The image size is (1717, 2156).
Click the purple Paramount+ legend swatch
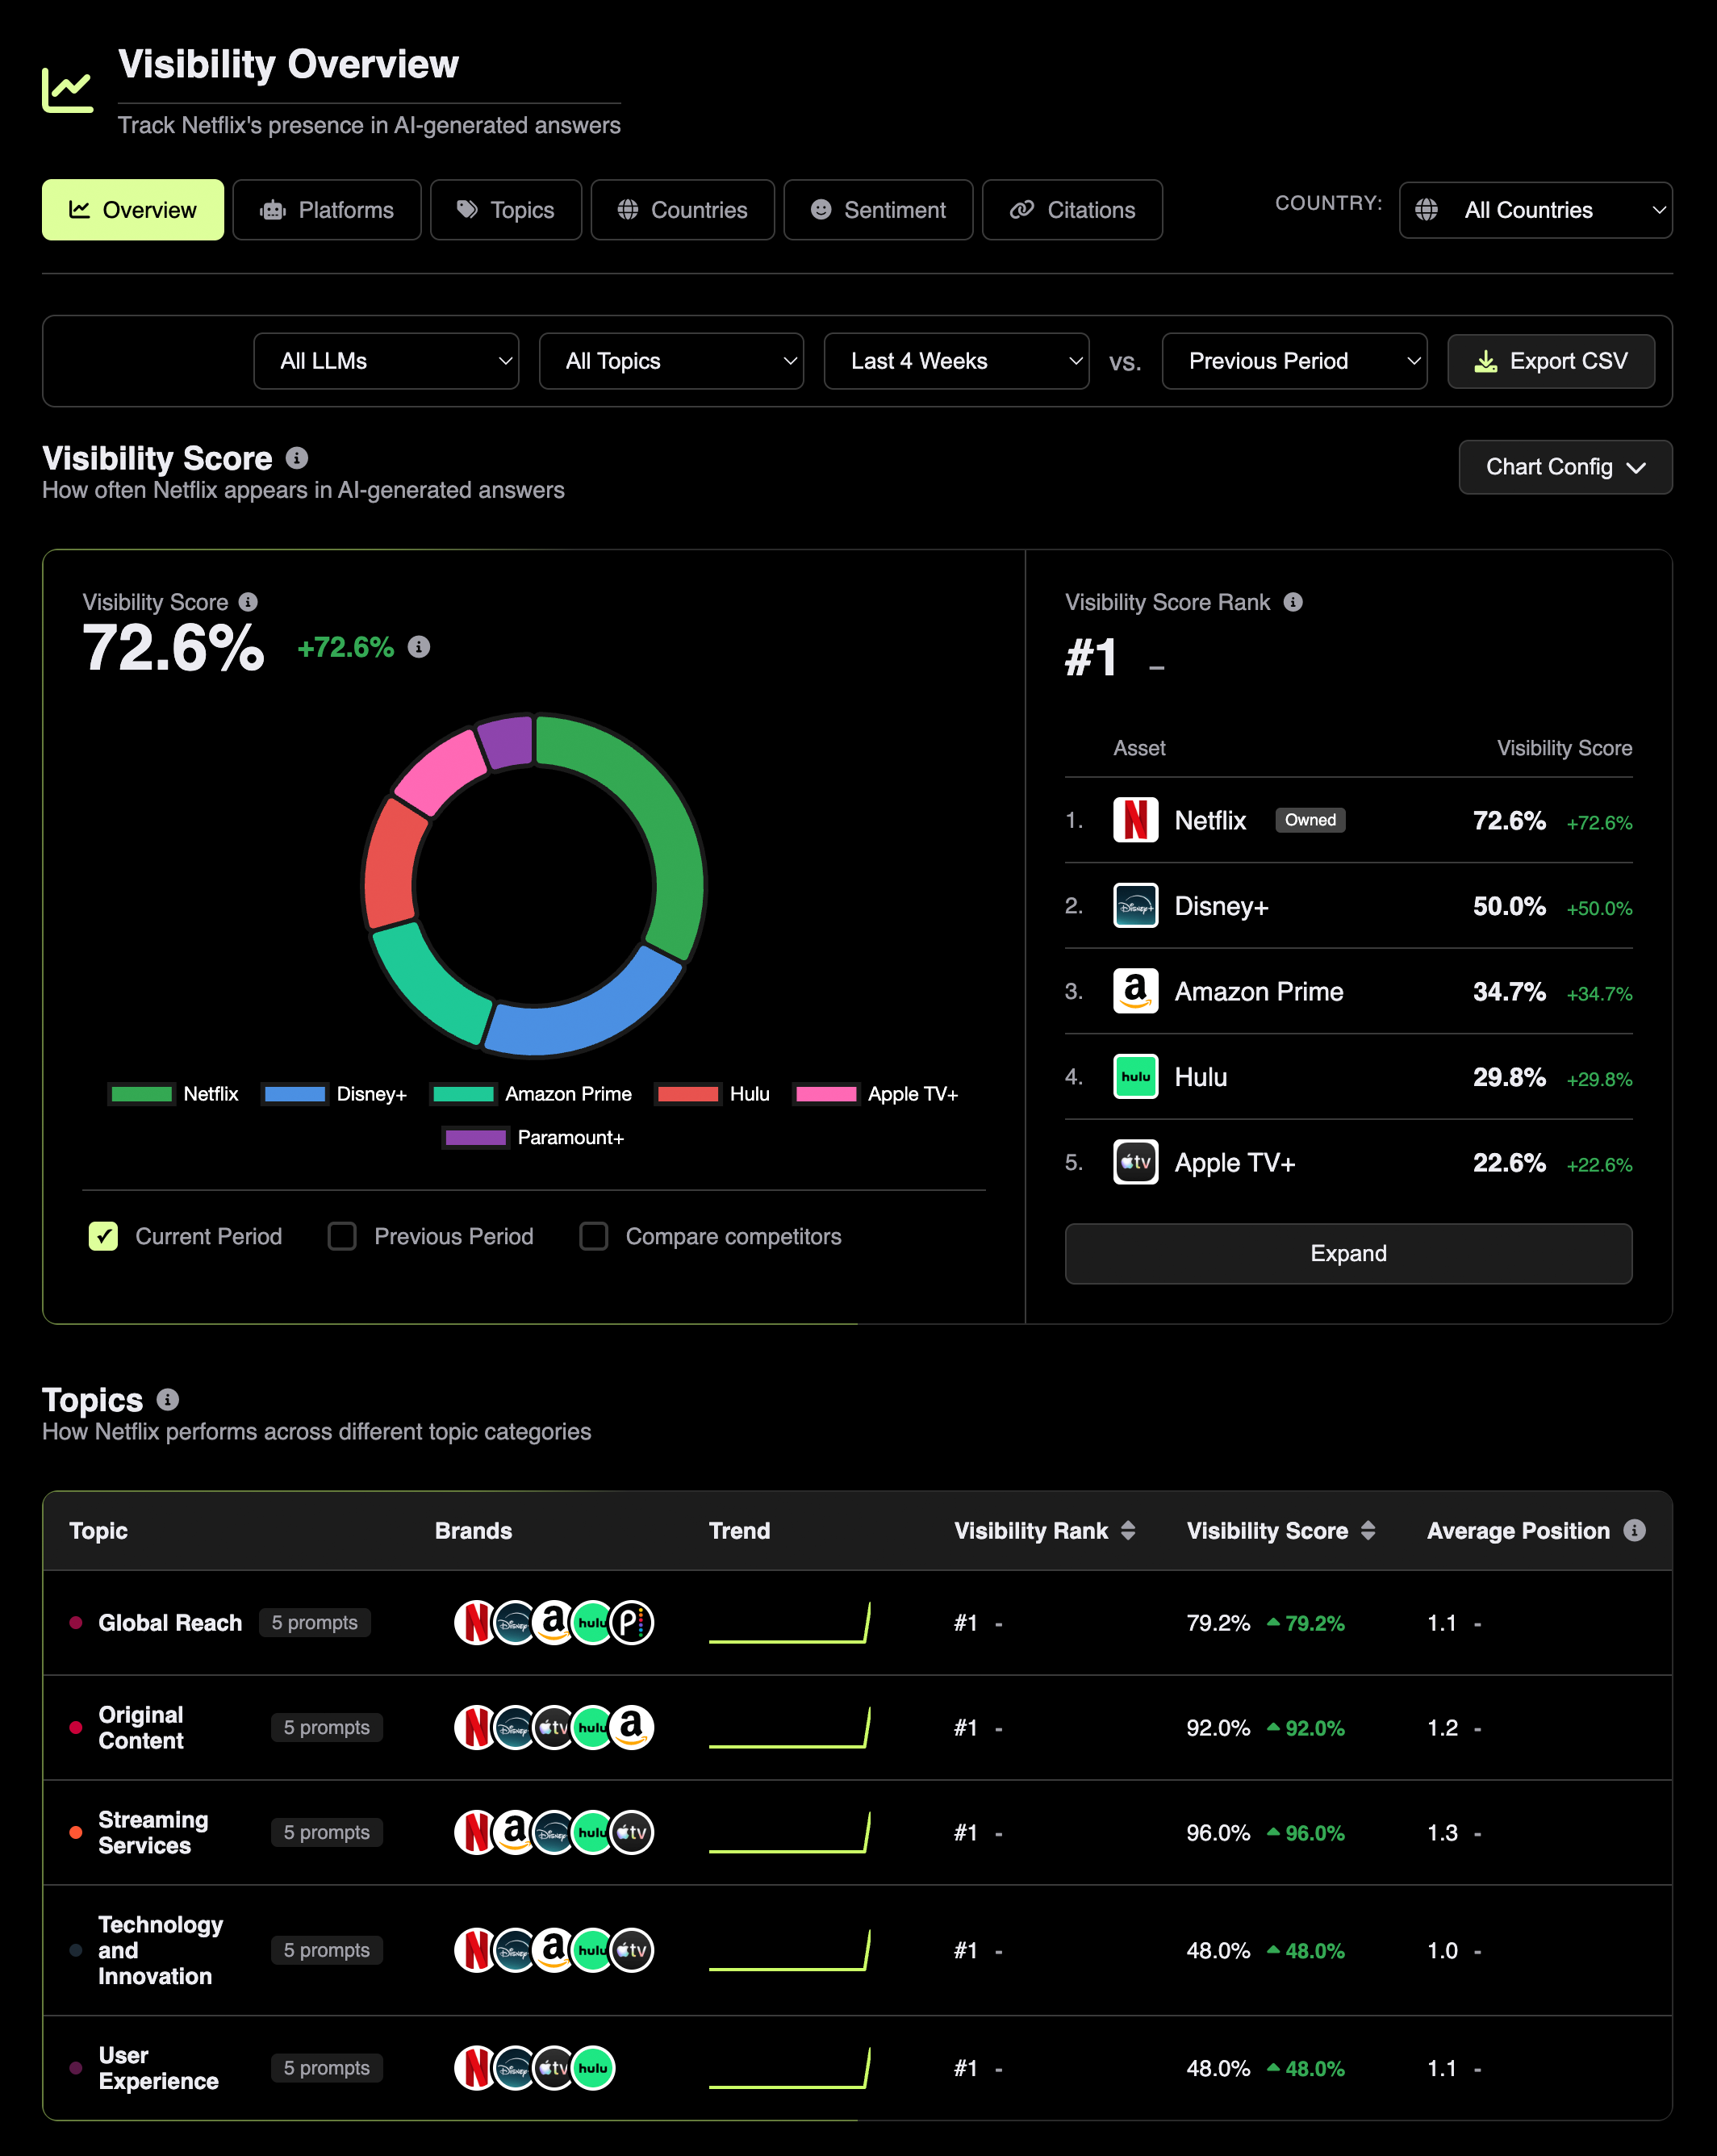pos(475,1137)
